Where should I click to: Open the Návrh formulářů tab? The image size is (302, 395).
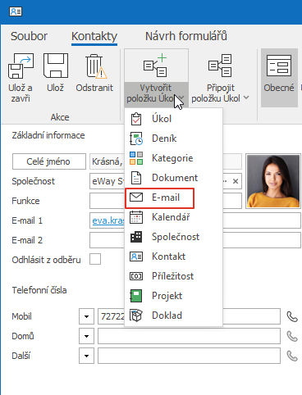(186, 36)
